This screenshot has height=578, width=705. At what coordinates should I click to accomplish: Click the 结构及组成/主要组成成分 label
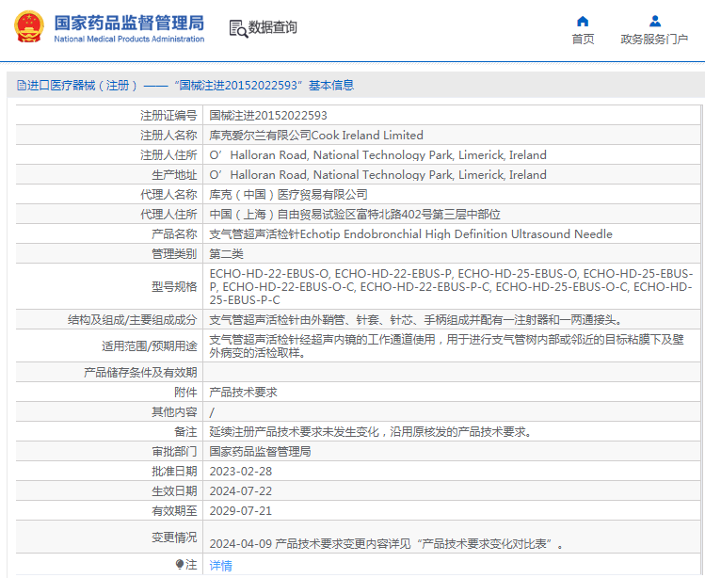coord(132,320)
